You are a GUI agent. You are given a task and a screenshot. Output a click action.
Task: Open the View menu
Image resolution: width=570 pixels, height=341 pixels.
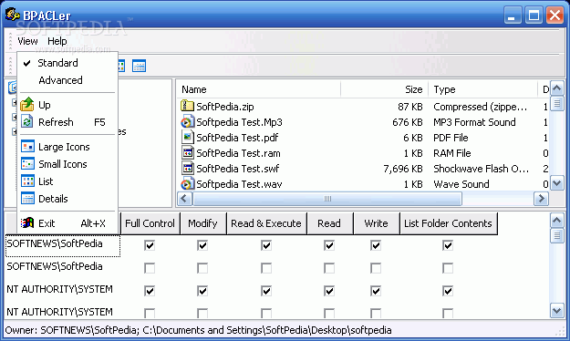[27, 41]
